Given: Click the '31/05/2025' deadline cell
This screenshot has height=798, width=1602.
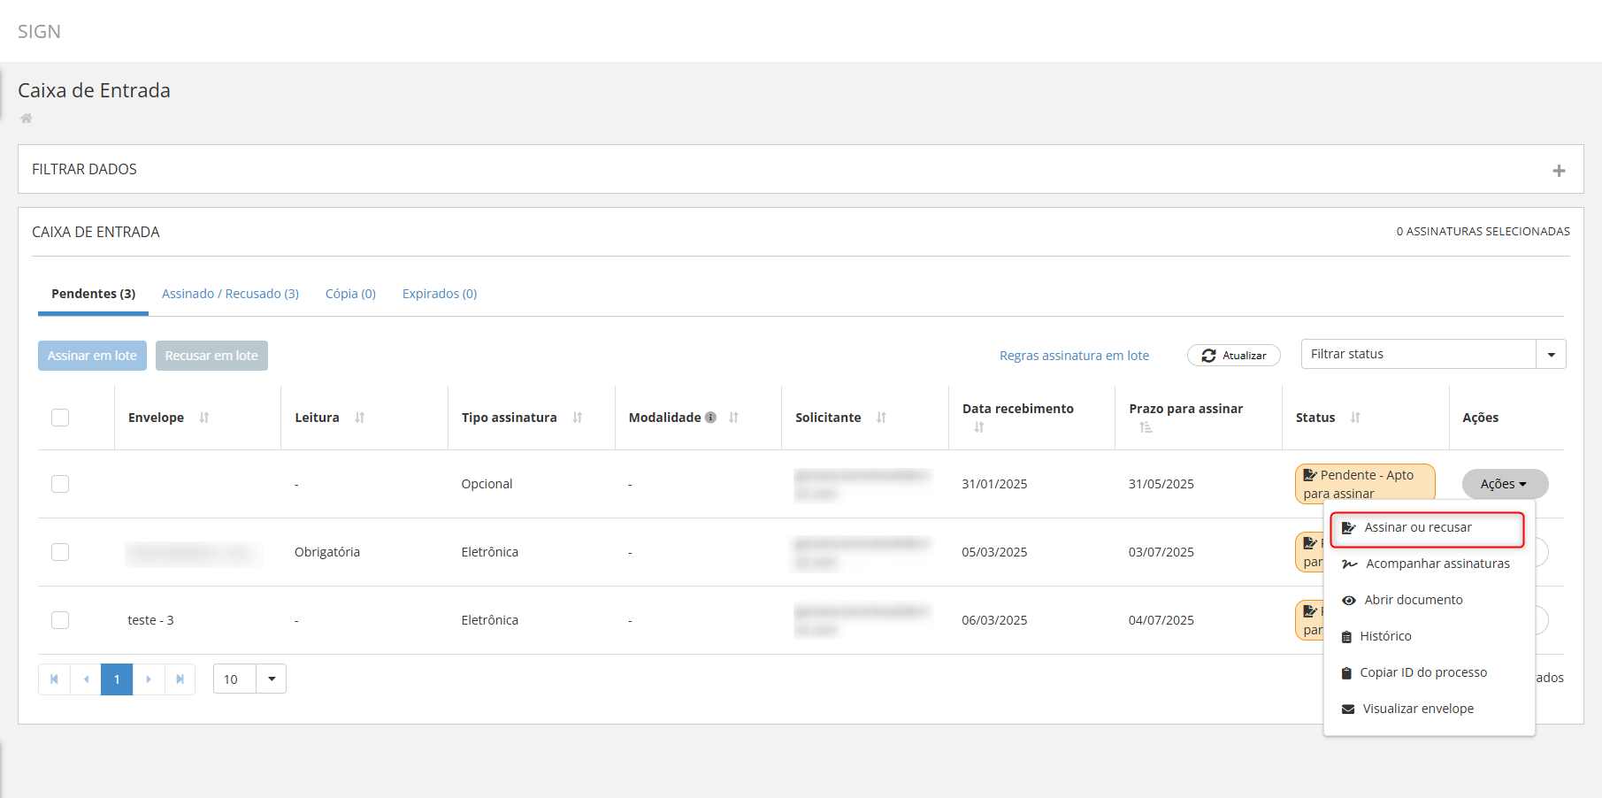Looking at the screenshot, I should [x=1161, y=484].
